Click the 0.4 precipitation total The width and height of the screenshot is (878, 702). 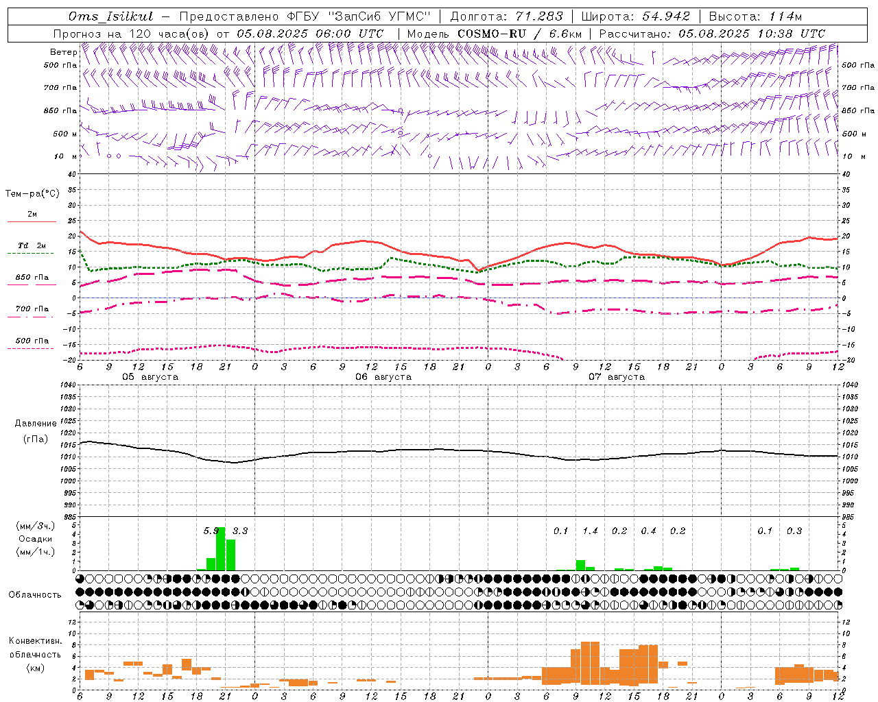648,531
